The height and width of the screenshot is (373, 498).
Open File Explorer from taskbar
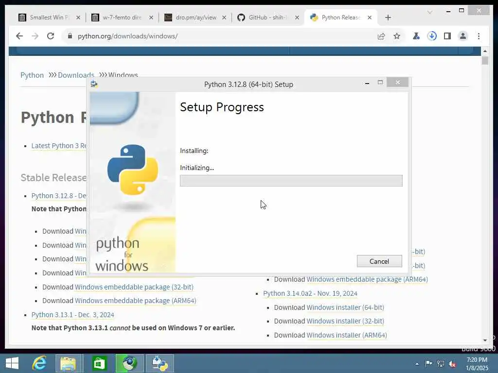[x=68, y=363]
